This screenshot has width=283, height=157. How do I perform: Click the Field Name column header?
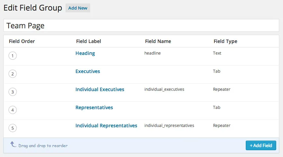click(158, 41)
